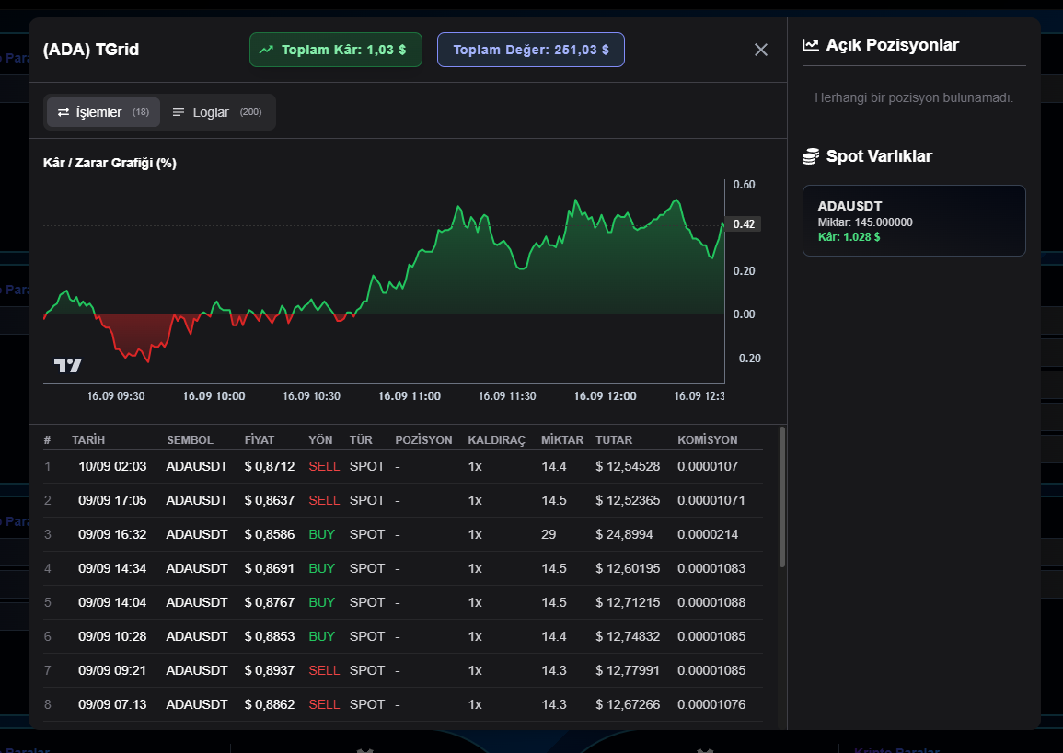Click the FİYAT column header
The width and height of the screenshot is (1063, 753).
coord(259,440)
